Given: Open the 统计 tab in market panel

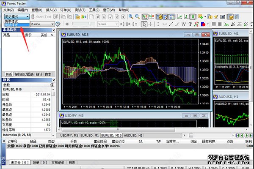Looking at the screenshot, I should (39, 74).
